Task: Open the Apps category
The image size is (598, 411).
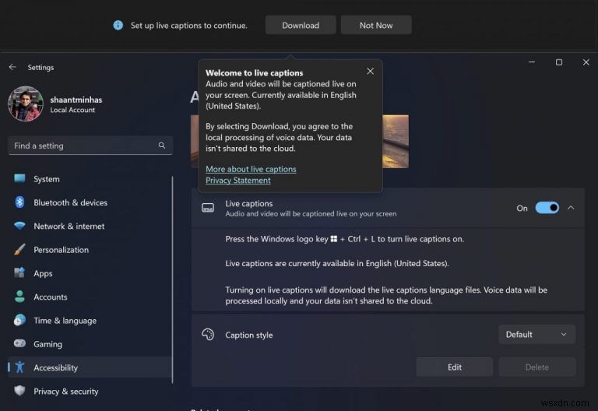Action: click(x=90, y=273)
